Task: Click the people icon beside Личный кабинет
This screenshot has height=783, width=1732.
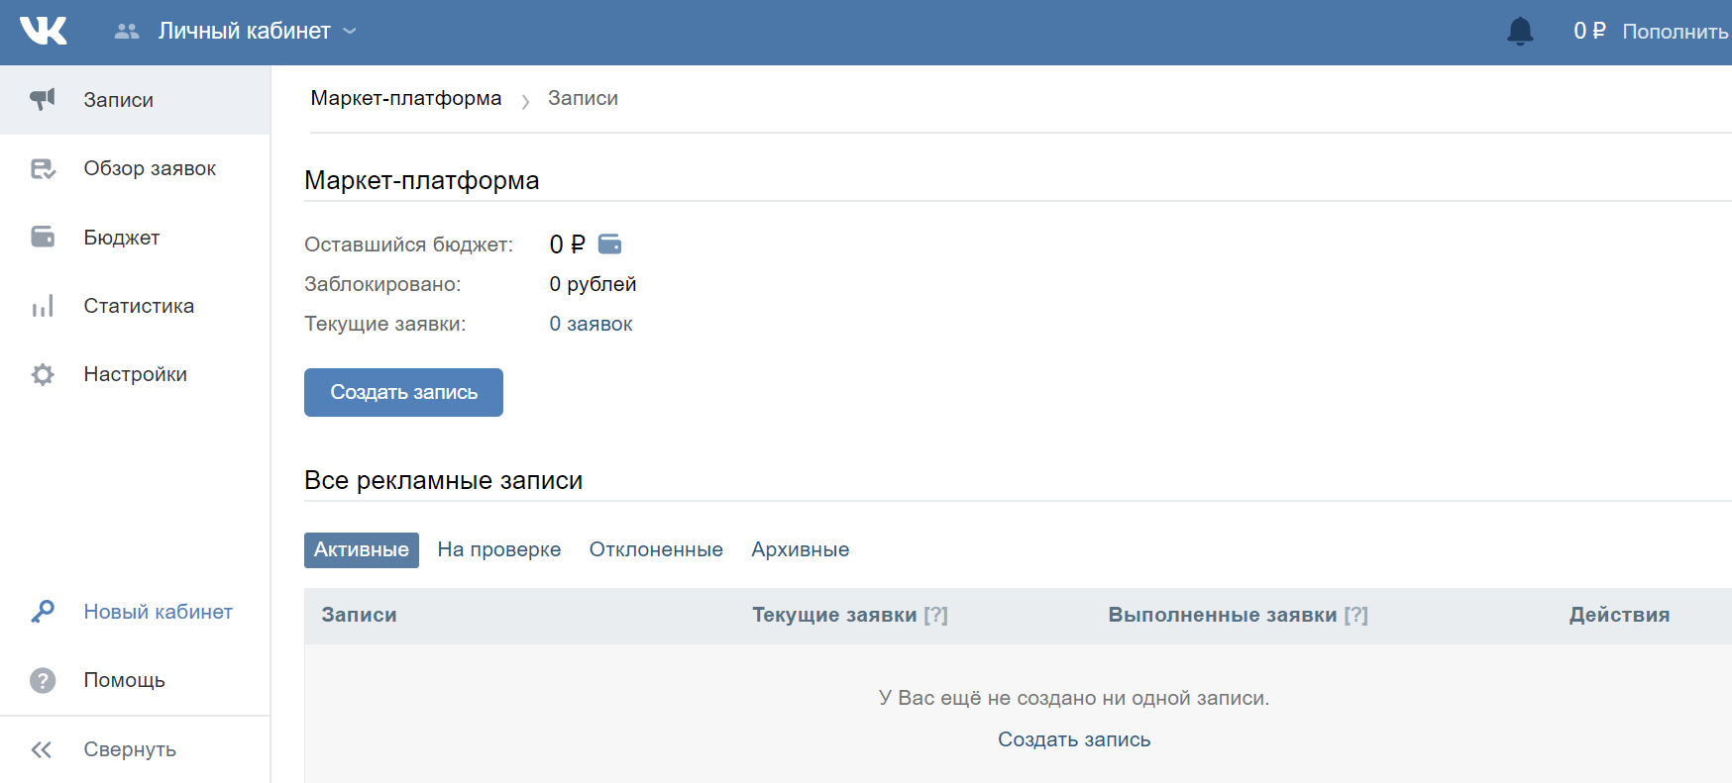Action: (x=127, y=32)
